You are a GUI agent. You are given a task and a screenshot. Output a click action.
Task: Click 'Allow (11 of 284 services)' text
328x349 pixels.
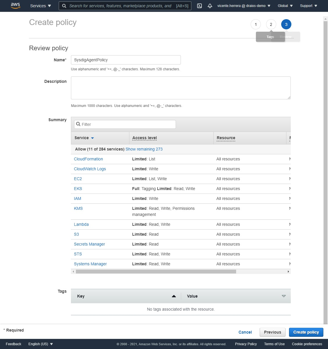pos(100,149)
